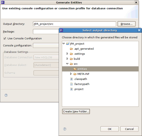Click Create New Folder... button
The height and width of the screenshot is (136, 142).
tap(76, 112)
